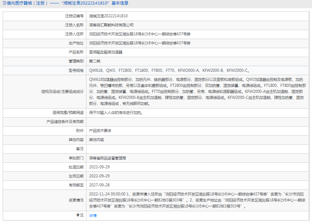Click the 结构及组成/主要组成成分 label

coord(62,92)
